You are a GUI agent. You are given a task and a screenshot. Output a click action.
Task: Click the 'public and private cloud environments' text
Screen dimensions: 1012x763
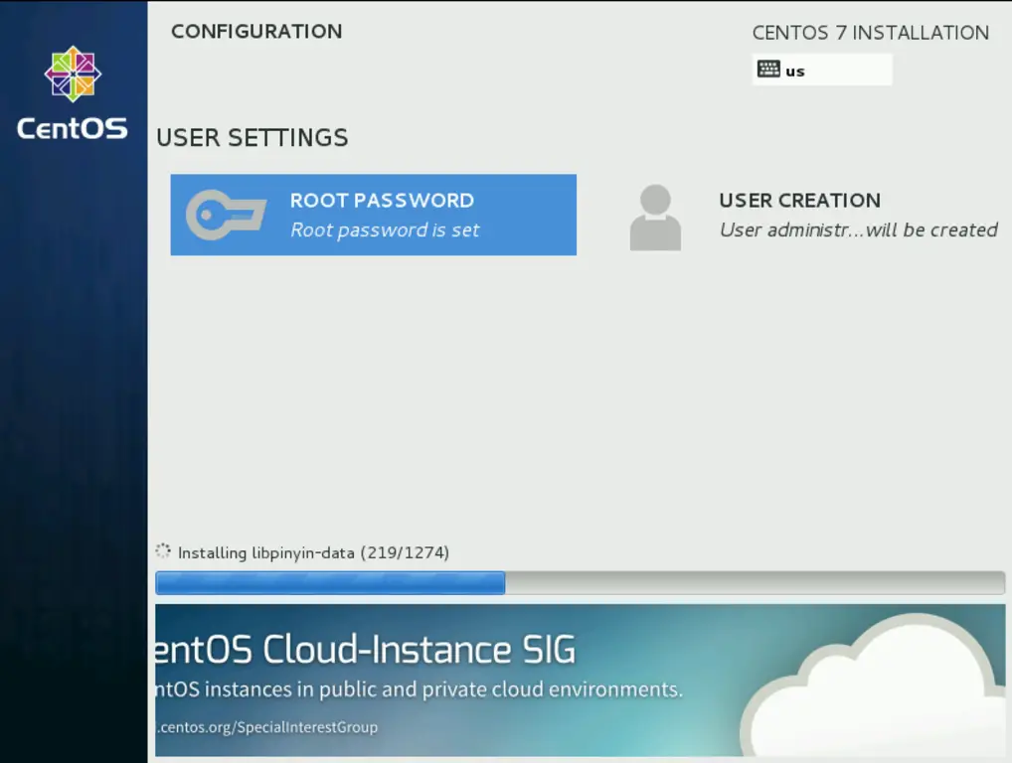tap(501, 689)
